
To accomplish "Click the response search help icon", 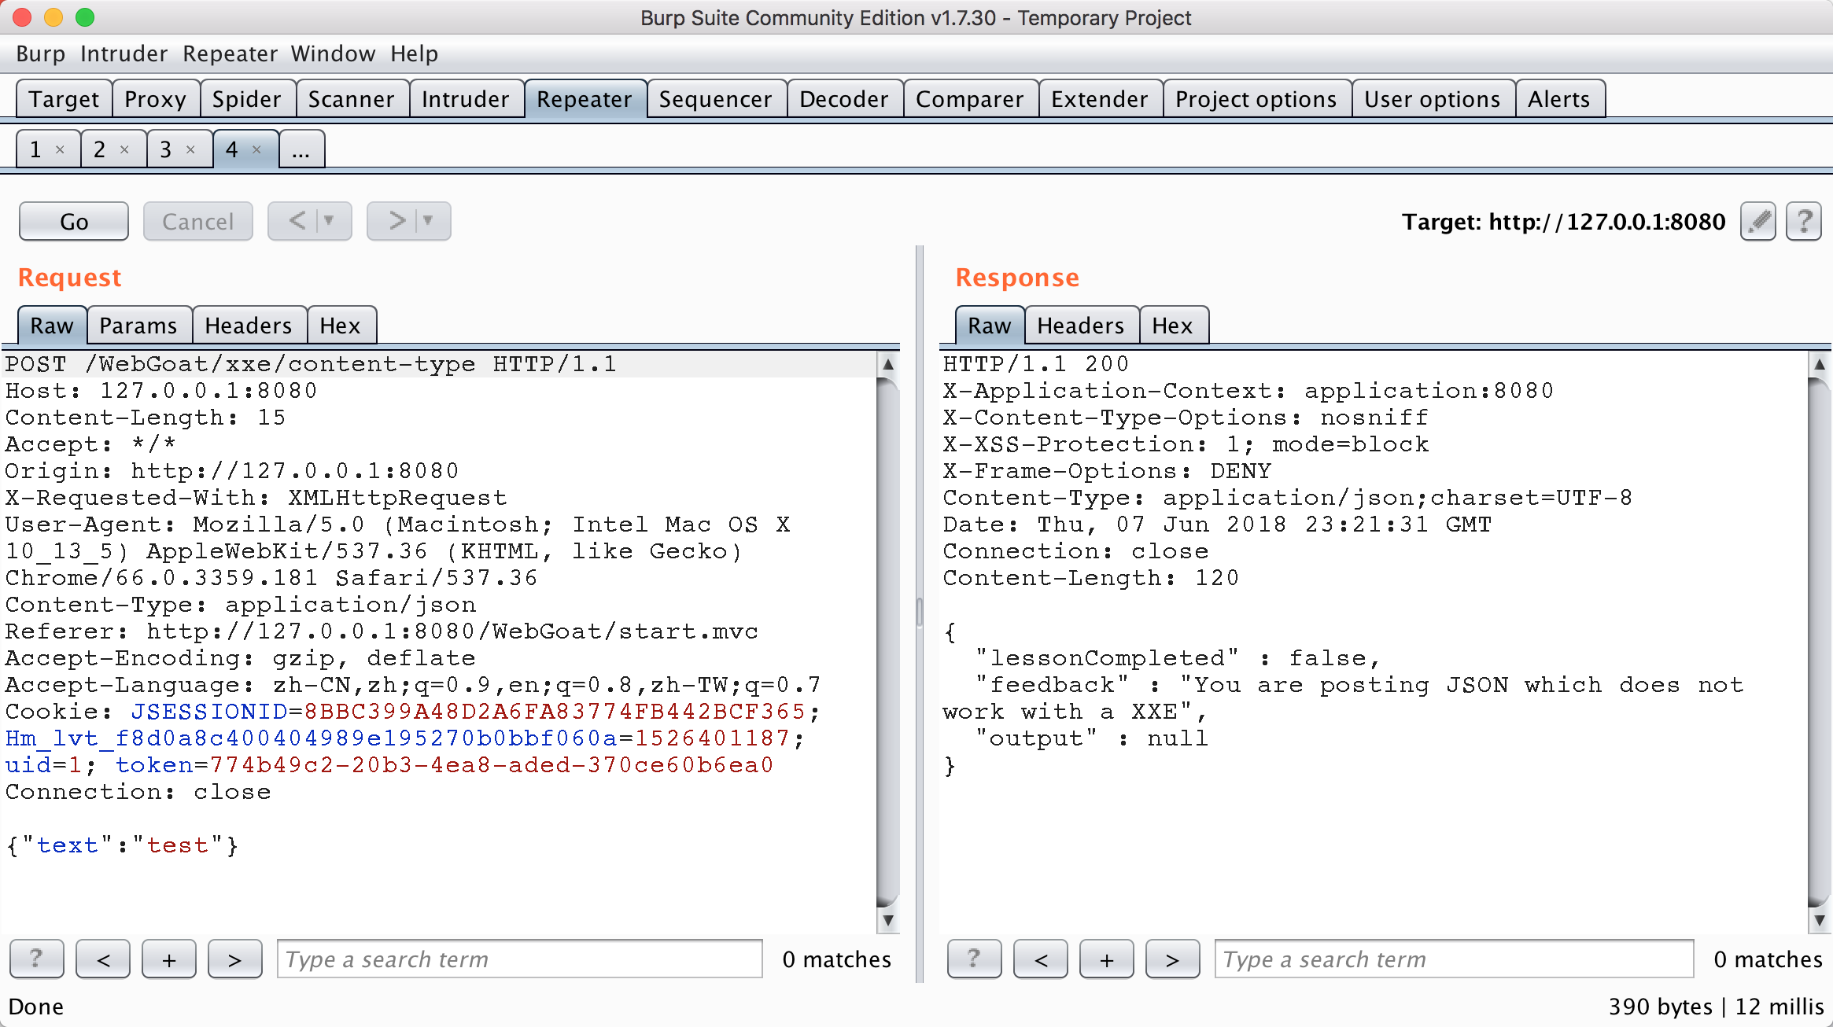I will tap(974, 959).
